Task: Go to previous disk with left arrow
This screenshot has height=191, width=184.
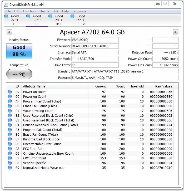Action: pyautogui.click(x=9, y=32)
